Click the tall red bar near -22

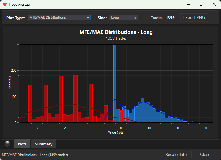click(x=61, y=99)
